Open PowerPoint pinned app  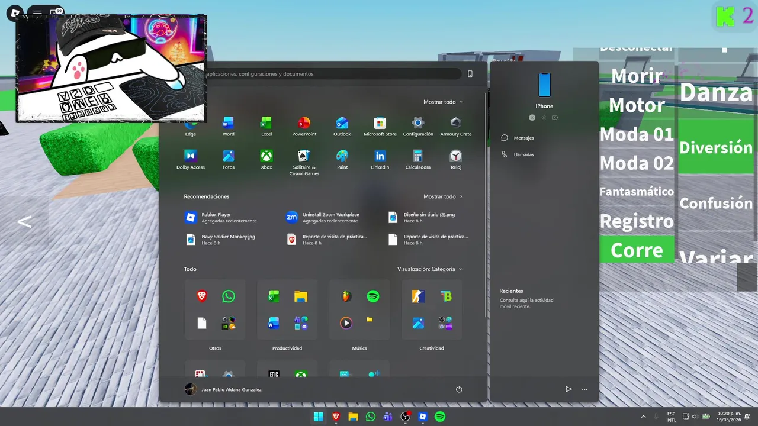(x=304, y=127)
